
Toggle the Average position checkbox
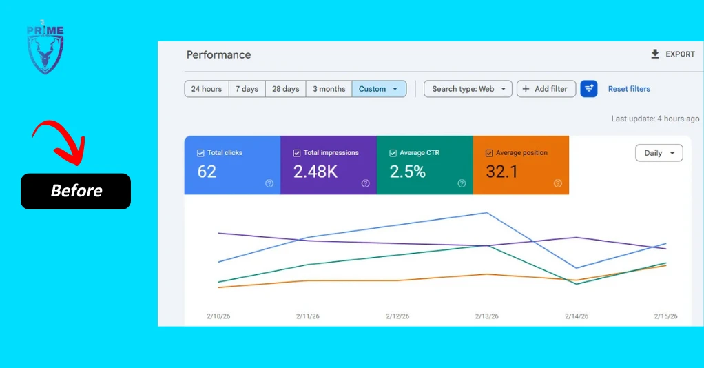pos(489,153)
